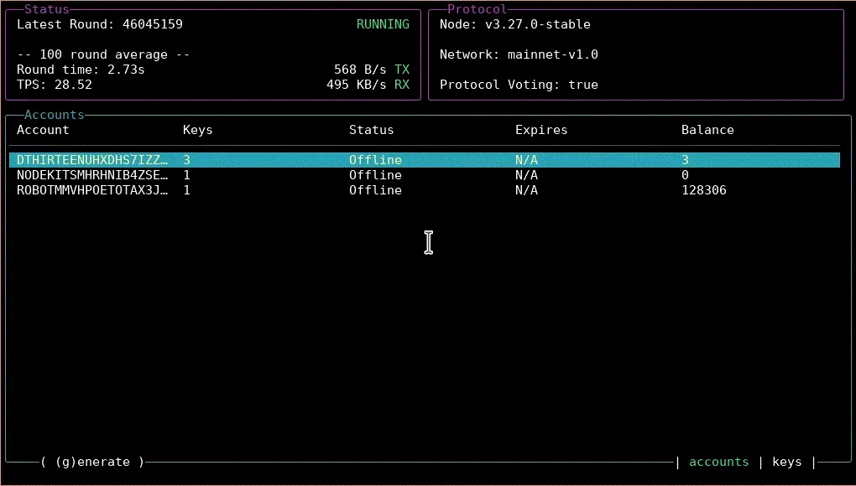Select the NODEKITSMHRHNIB4ZSE account row
The image size is (856, 486).
pyautogui.click(x=92, y=175)
